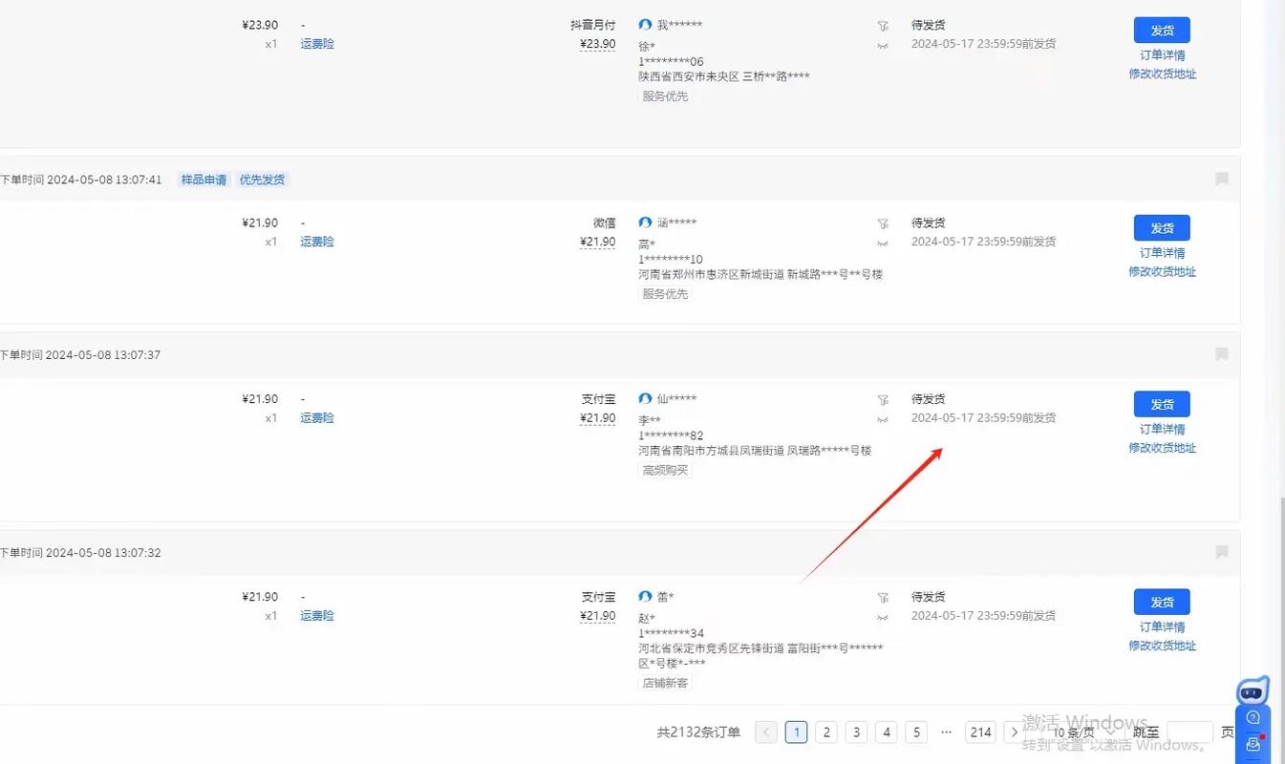
Task: Click the help question mark icon
Action: click(x=1253, y=718)
